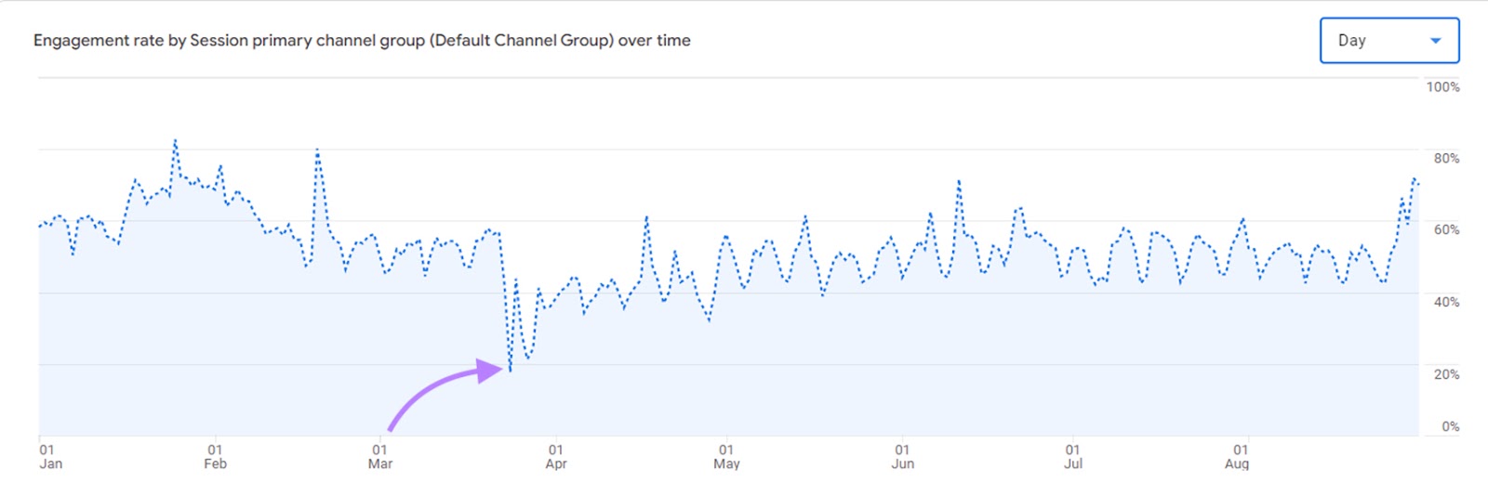Select the 01 Aug date marker
The image size is (1488, 495).
click(1237, 457)
